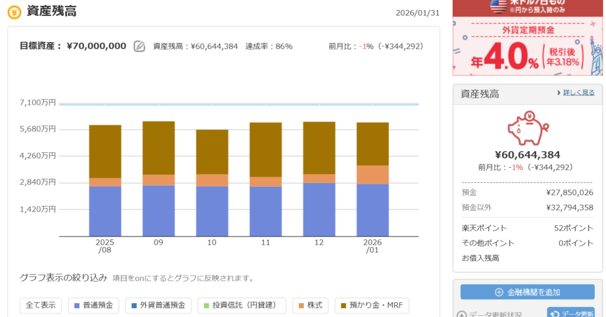Click the yen coin icon beside 資産残高 title
This screenshot has width=606, height=317.
point(14,12)
